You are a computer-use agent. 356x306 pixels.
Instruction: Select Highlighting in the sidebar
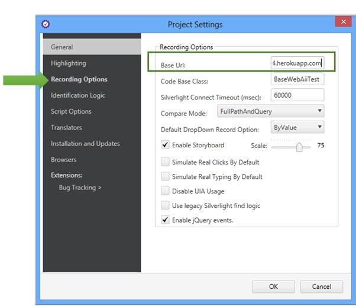pyautogui.click(x=69, y=63)
